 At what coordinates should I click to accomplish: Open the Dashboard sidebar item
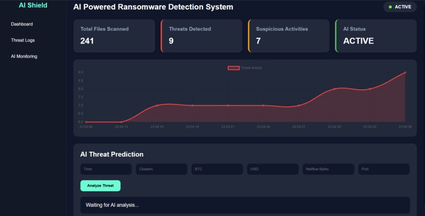pos(22,24)
